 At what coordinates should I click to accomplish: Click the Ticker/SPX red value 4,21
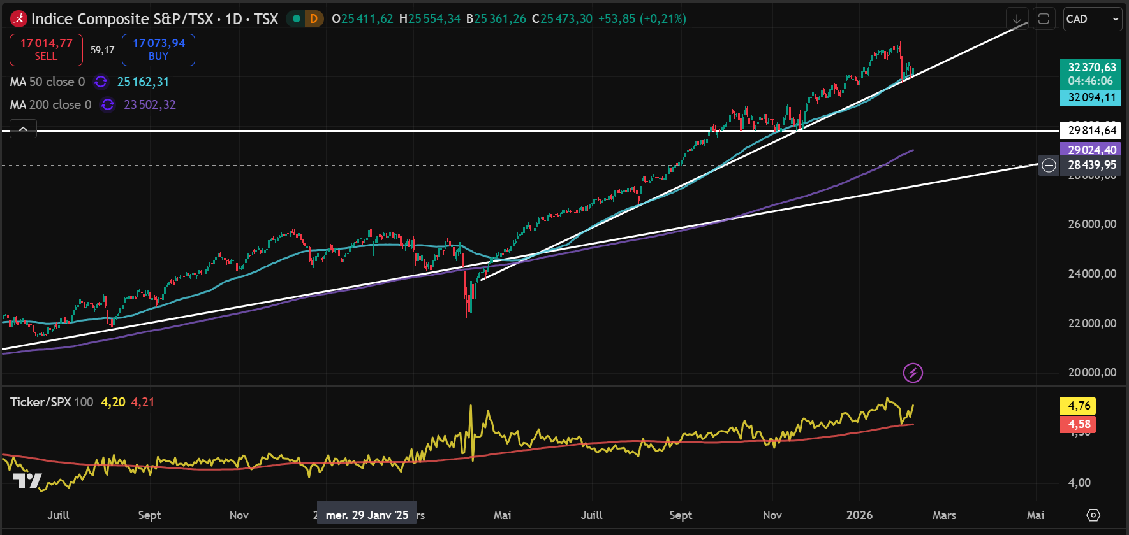(142, 402)
